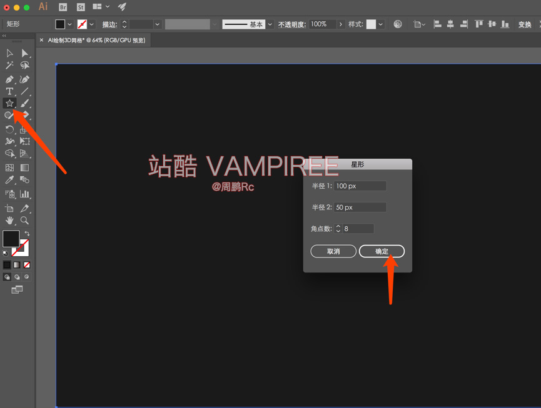Open the 不透明度 transparency panel link

click(x=292, y=24)
